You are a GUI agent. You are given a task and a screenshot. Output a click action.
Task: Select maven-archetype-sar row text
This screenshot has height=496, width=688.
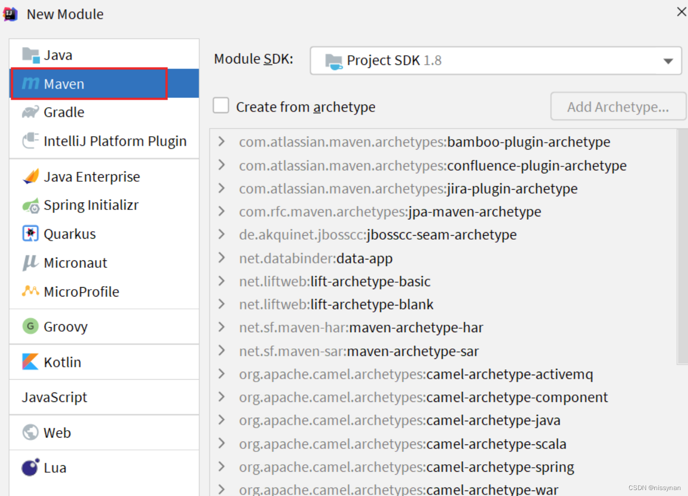click(359, 351)
